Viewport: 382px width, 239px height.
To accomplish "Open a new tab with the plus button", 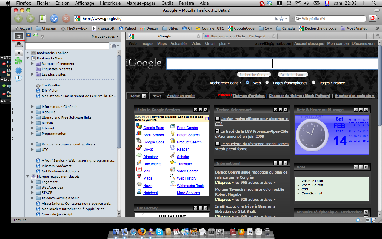I will pos(370,36).
